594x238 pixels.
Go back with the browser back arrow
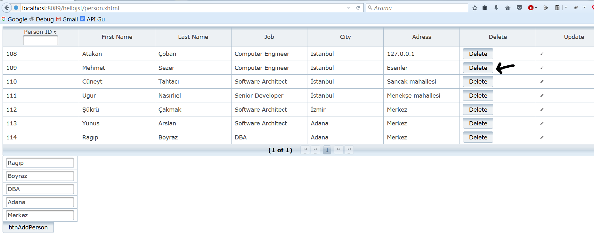coord(7,8)
